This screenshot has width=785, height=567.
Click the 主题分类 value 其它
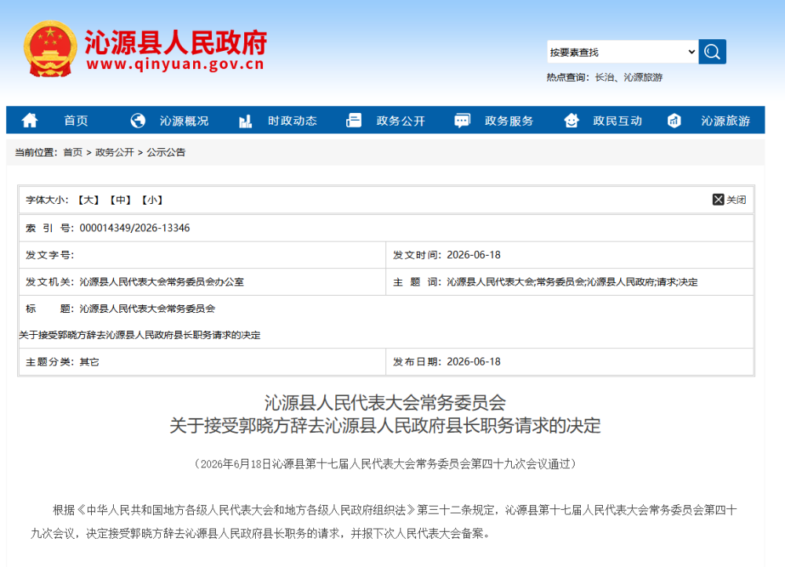click(89, 362)
